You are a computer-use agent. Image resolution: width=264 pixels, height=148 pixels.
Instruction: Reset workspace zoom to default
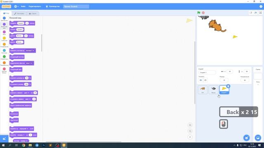click(x=190, y=137)
